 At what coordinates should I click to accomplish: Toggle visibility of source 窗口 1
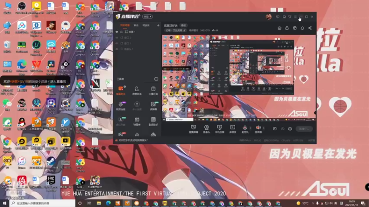click(117, 43)
